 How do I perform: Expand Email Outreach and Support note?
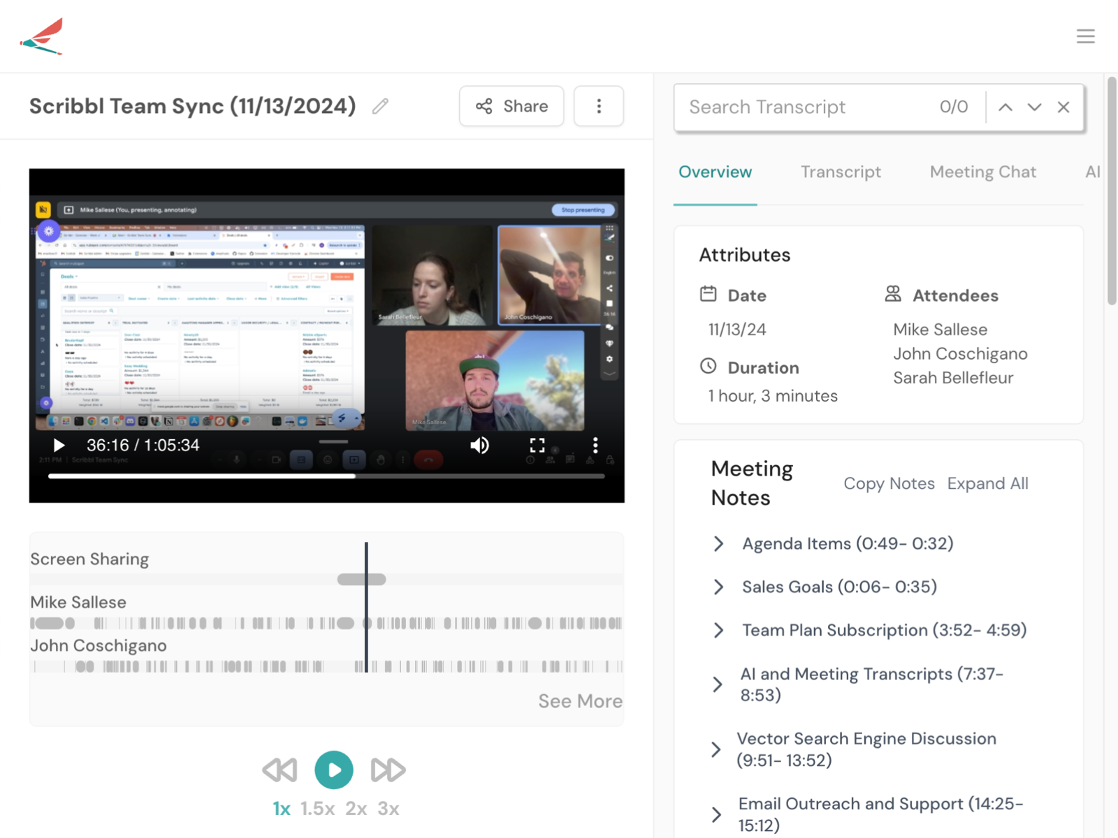716,814
